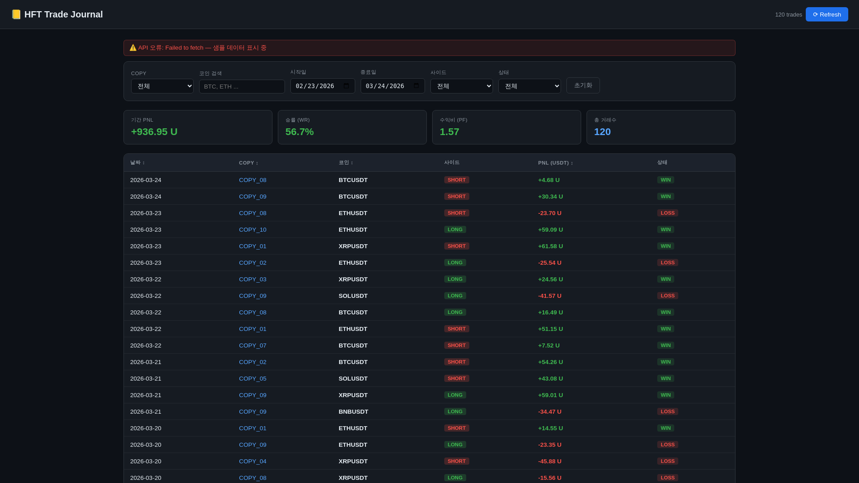Screen dimensions: 859x483
Task: Open COPY_01 link in +61.58 U row
Action: pyautogui.click(x=253, y=246)
